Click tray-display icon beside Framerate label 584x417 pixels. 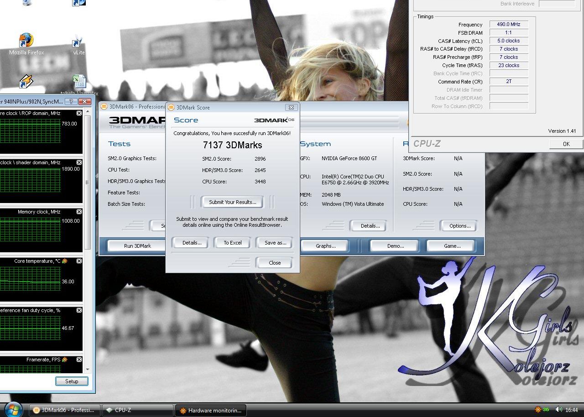tap(65, 360)
